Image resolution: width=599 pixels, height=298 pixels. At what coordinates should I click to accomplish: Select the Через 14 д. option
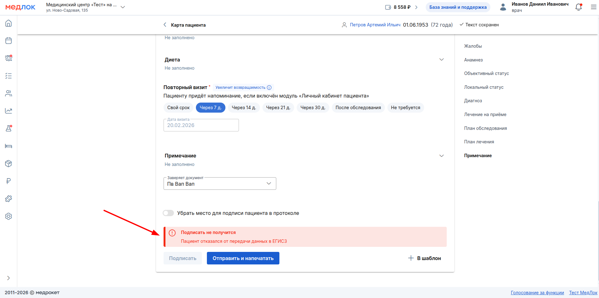pos(244,108)
